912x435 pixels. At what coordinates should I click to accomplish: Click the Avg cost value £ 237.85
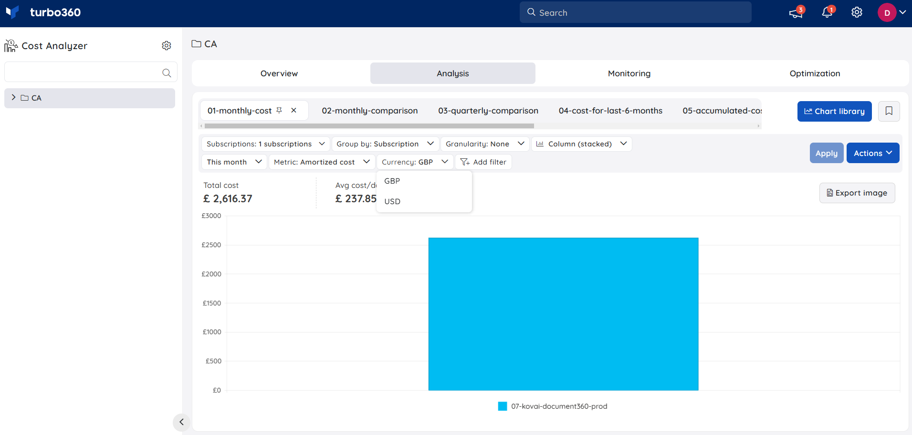click(356, 199)
